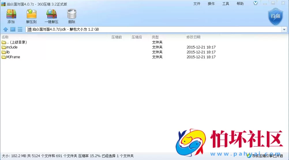The image size is (289, 160).
Task: Click modified date of lib row
Action: 201,52
